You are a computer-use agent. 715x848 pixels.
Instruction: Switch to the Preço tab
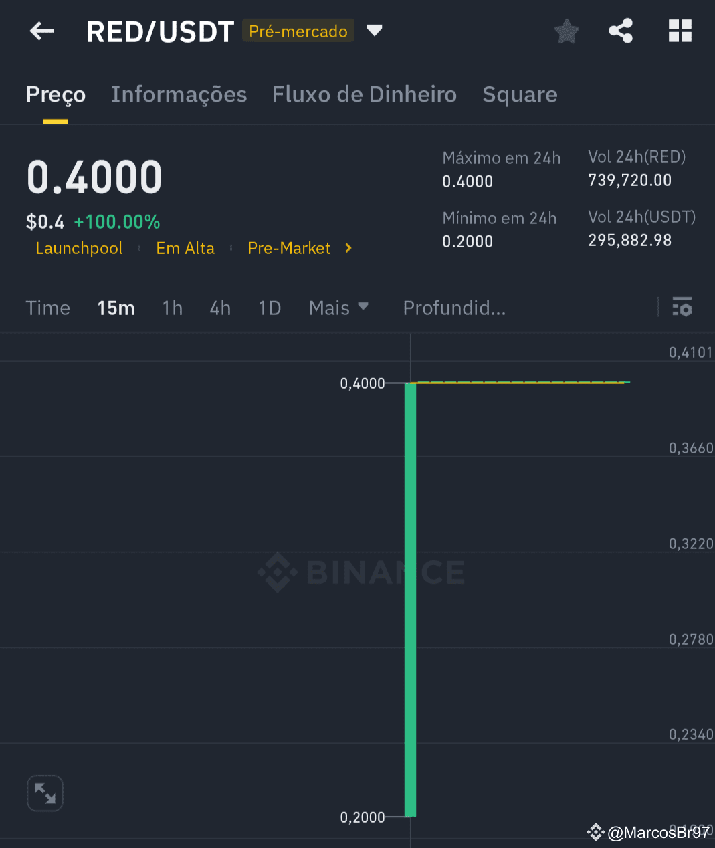[56, 95]
